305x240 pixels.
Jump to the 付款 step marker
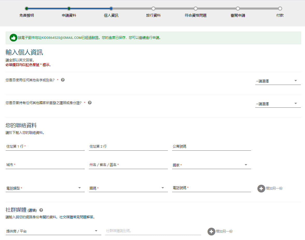(x=280, y=9)
